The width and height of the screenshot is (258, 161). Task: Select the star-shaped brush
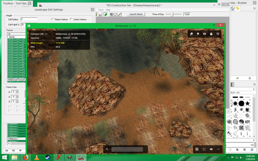coord(247,104)
